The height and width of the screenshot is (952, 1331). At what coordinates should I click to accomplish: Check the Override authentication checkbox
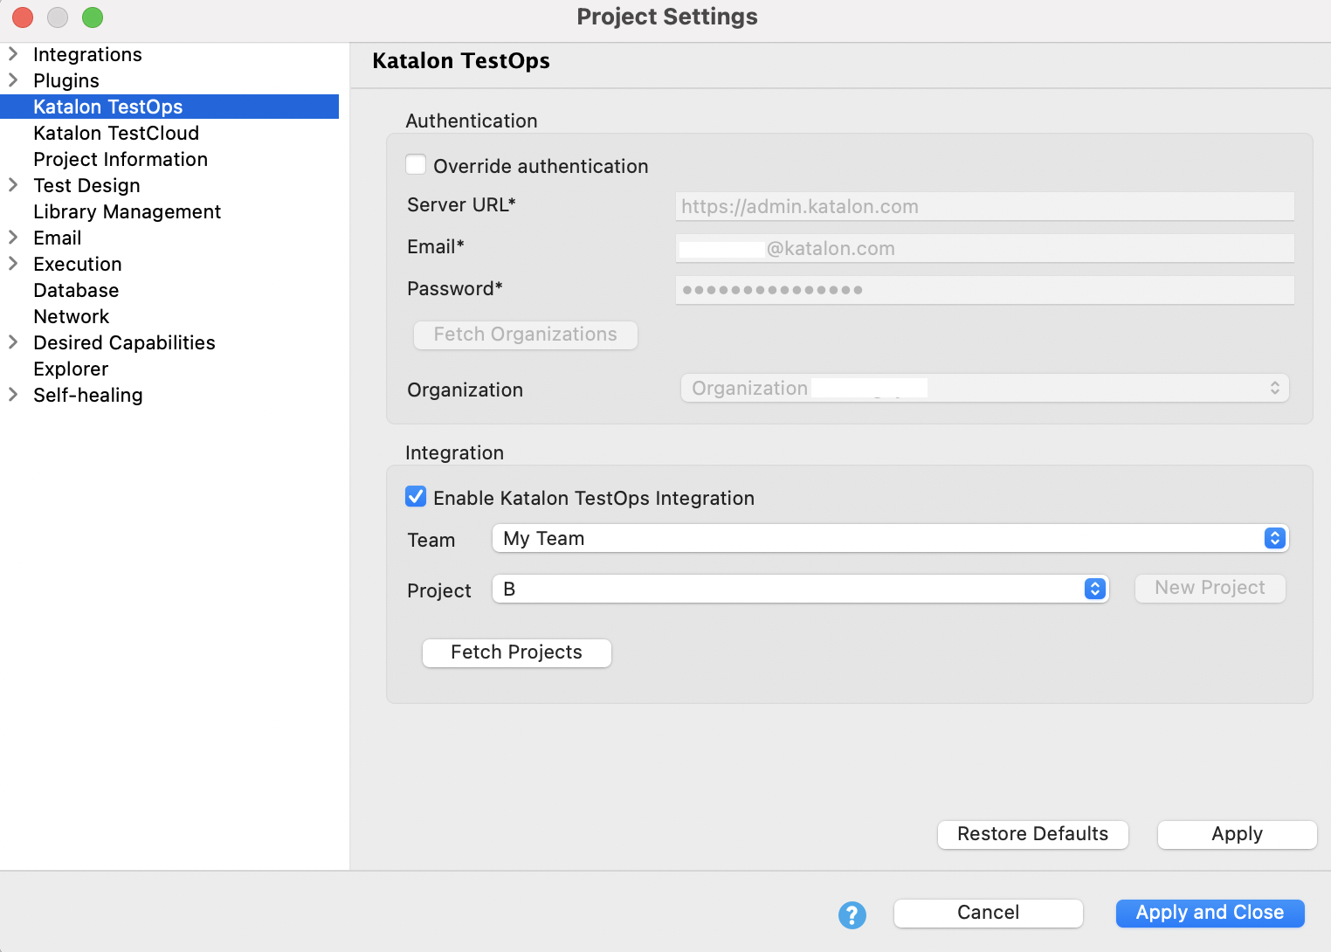click(416, 165)
